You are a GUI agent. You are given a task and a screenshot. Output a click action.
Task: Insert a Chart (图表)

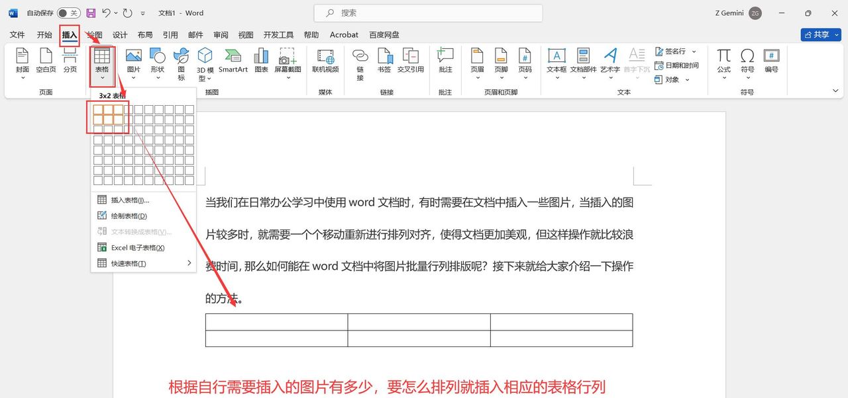(261, 61)
